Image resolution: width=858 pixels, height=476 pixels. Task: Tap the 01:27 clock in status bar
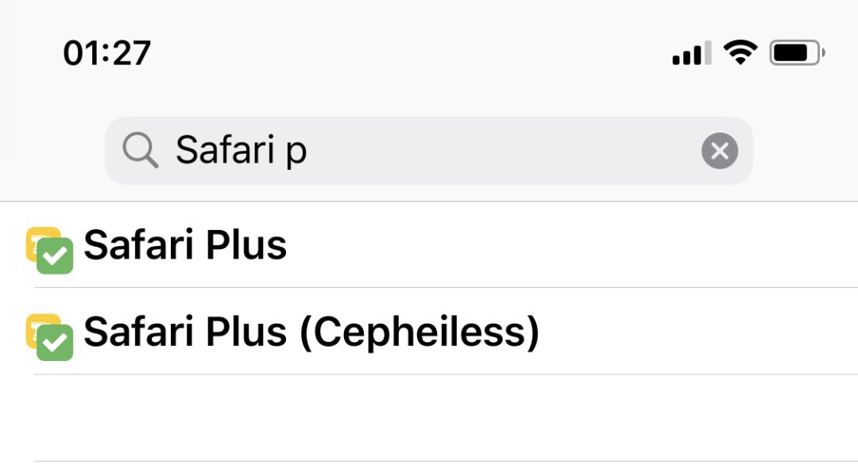point(107,53)
